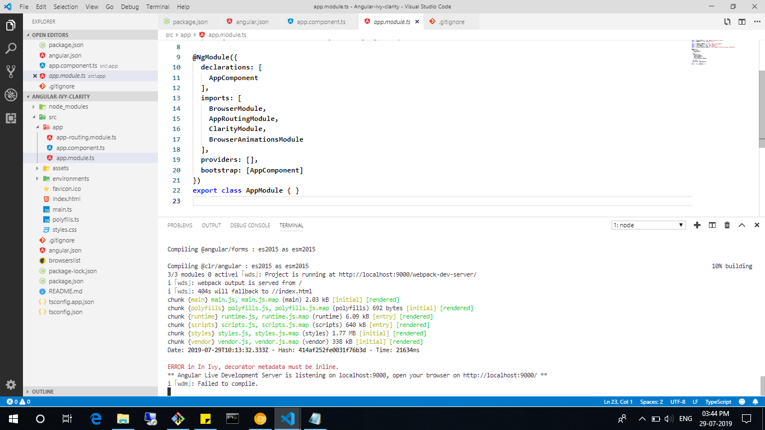Open the editor More Actions menu
The image size is (765, 430).
pyautogui.click(x=757, y=22)
